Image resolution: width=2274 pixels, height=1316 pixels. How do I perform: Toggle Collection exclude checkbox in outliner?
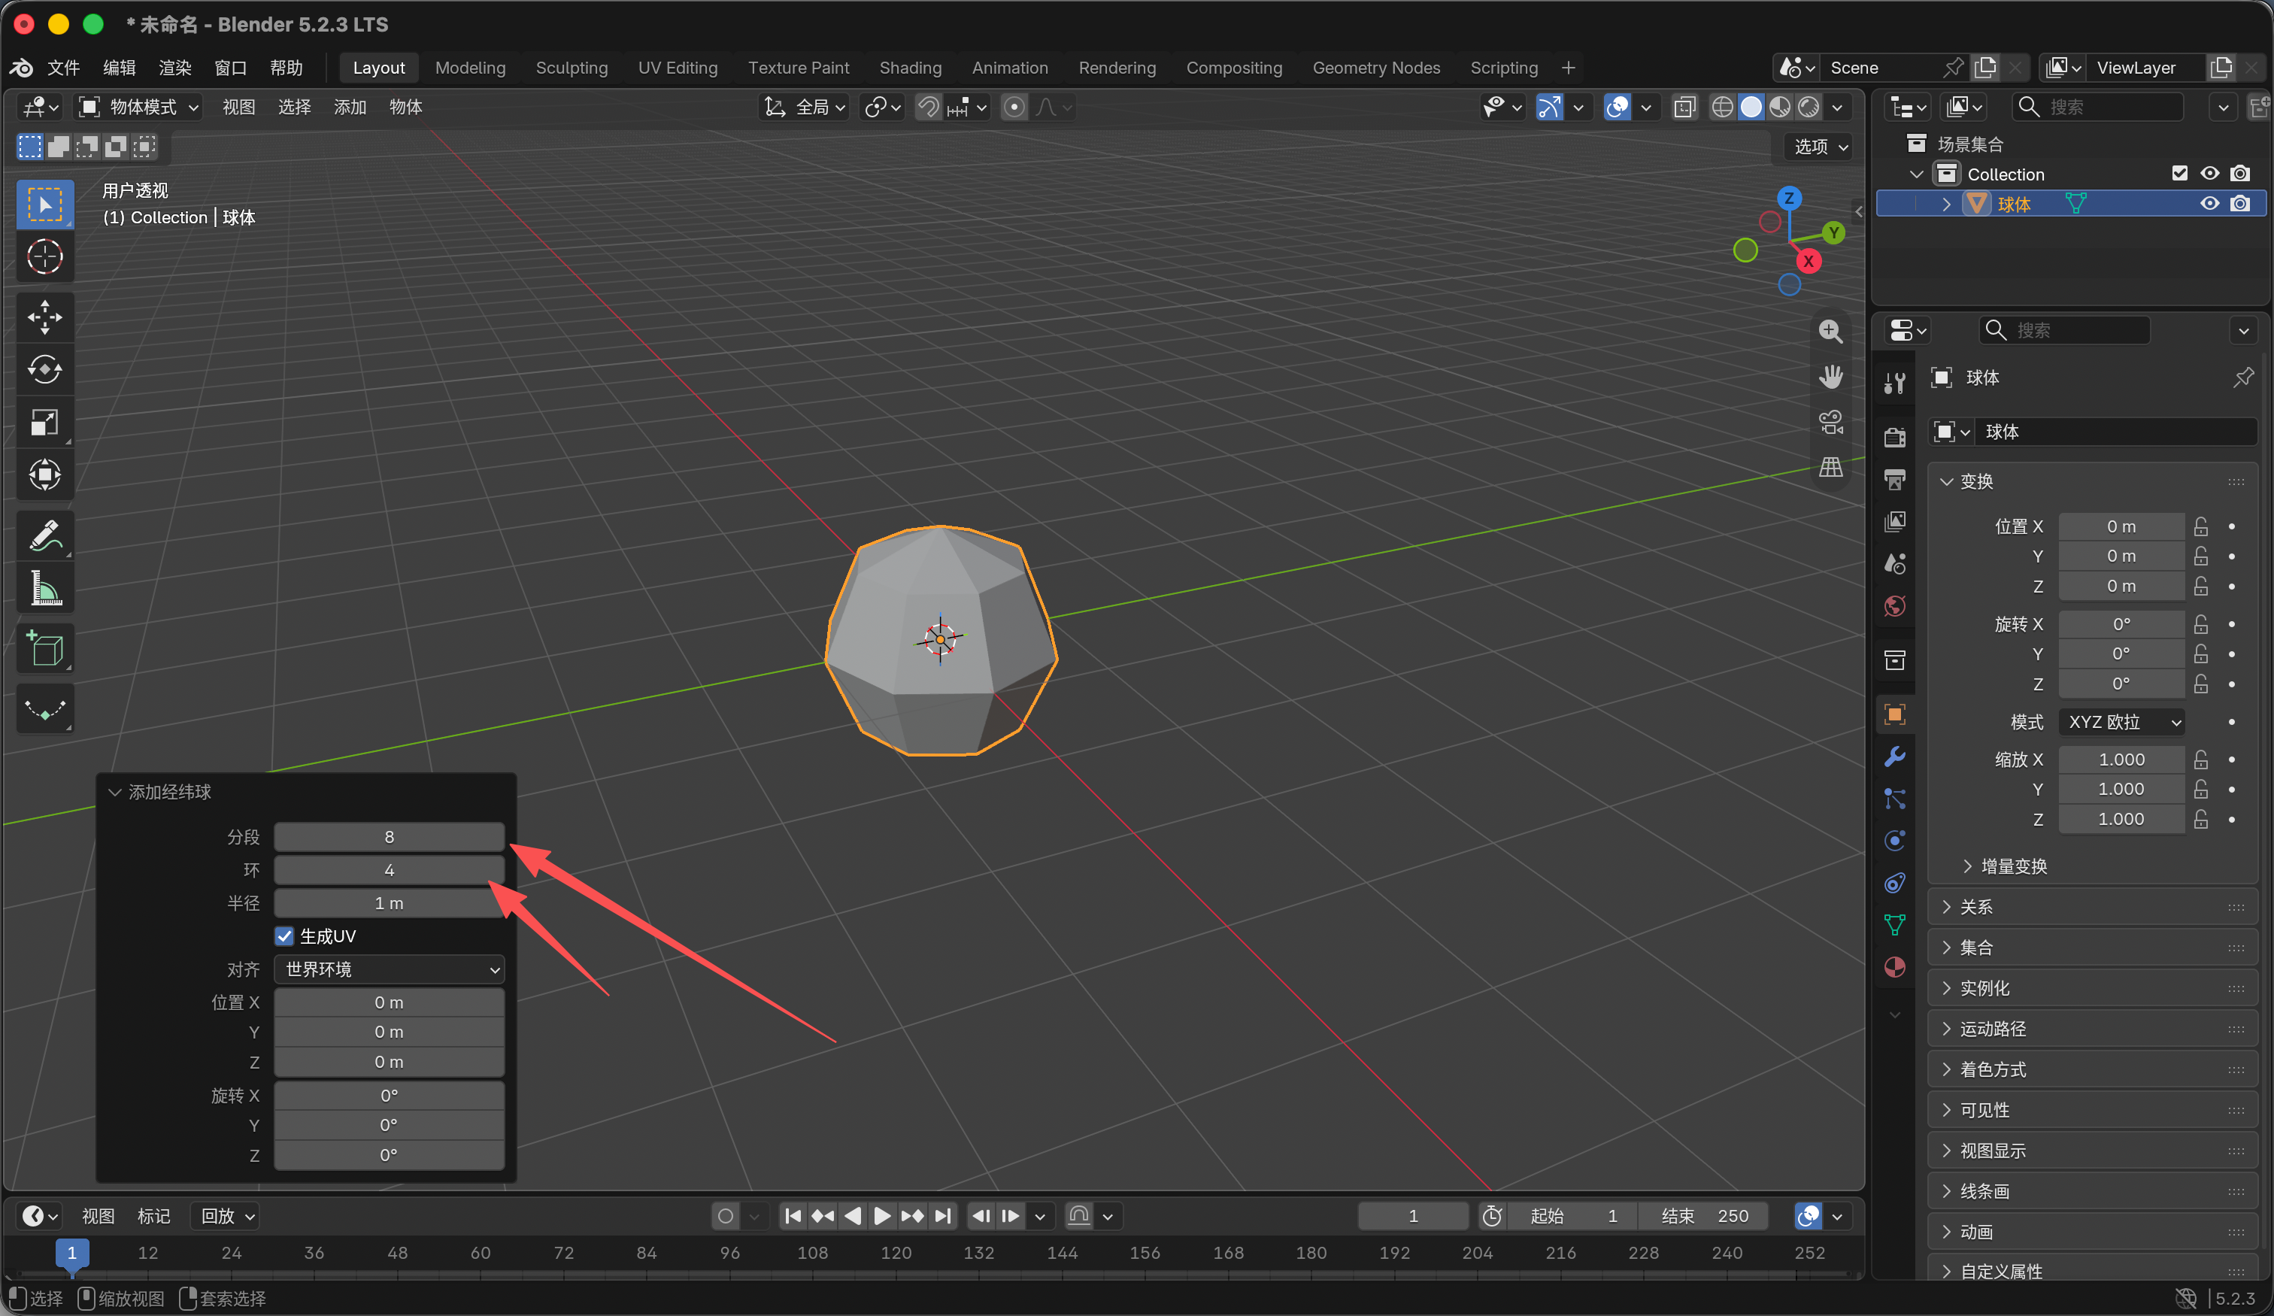click(x=2179, y=173)
